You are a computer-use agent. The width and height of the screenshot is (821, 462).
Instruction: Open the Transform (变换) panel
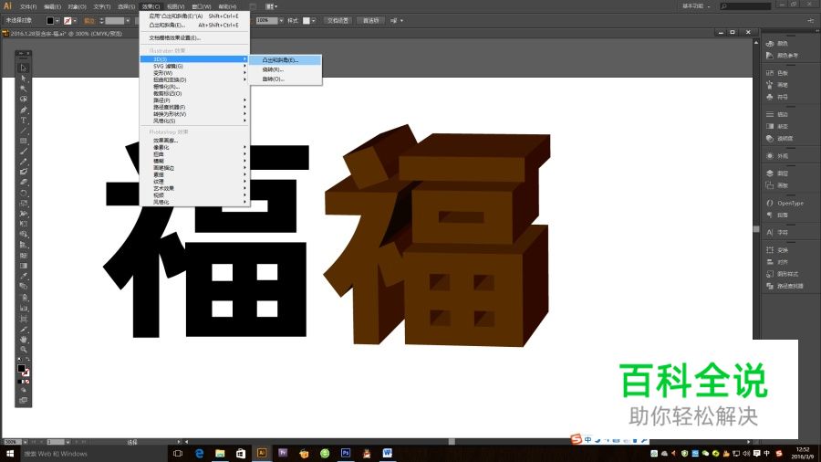[x=778, y=250]
